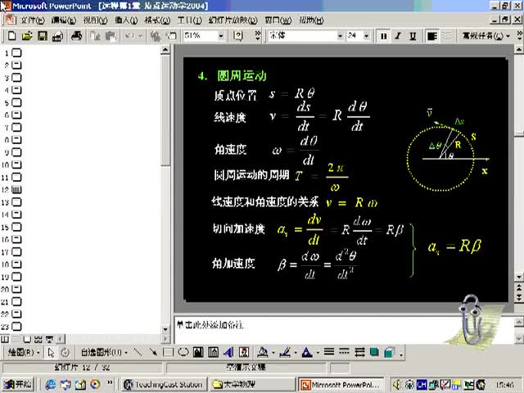
Task: Choose Arrow Style on drawing toolbar
Action: pos(359,352)
